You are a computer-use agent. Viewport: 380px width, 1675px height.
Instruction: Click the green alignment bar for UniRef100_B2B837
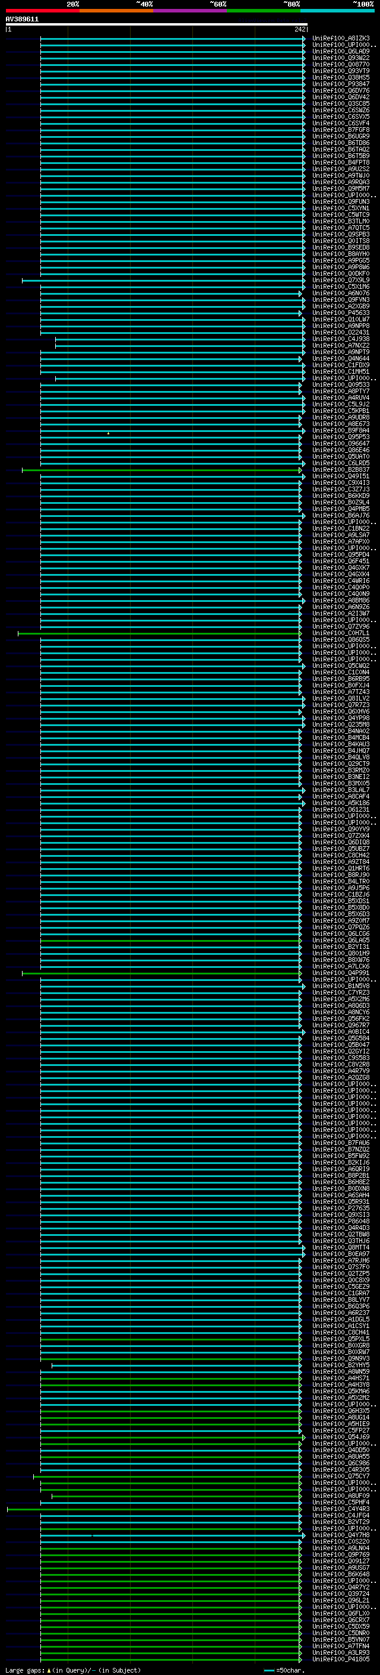[161, 469]
